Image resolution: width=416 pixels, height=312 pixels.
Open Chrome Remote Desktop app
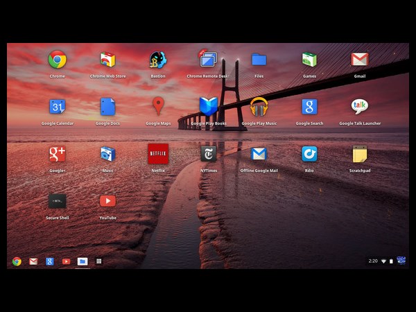(209, 59)
